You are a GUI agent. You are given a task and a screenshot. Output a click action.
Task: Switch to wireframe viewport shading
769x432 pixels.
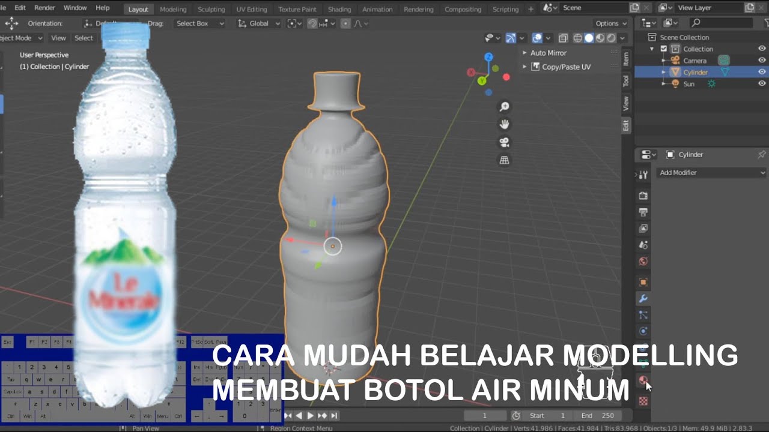coord(577,38)
